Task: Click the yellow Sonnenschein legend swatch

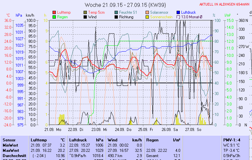Action: (147, 17)
